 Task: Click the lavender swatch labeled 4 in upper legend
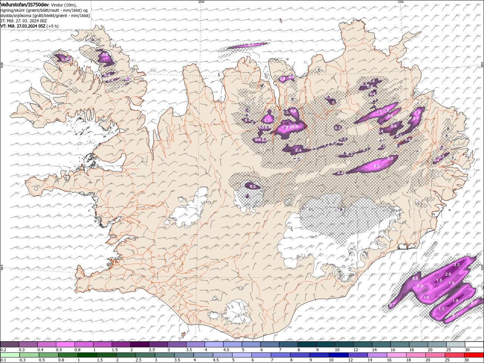tap(214, 344)
